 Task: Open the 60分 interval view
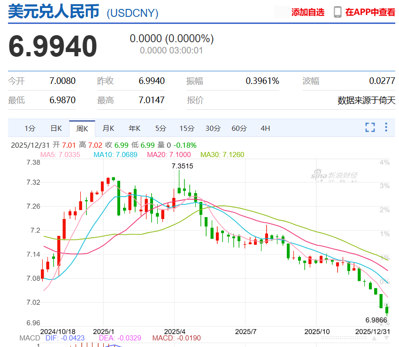coord(238,128)
